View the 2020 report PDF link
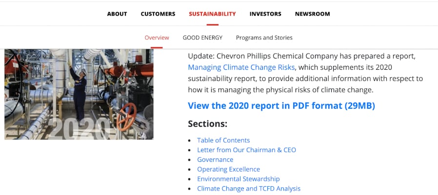 (281, 106)
